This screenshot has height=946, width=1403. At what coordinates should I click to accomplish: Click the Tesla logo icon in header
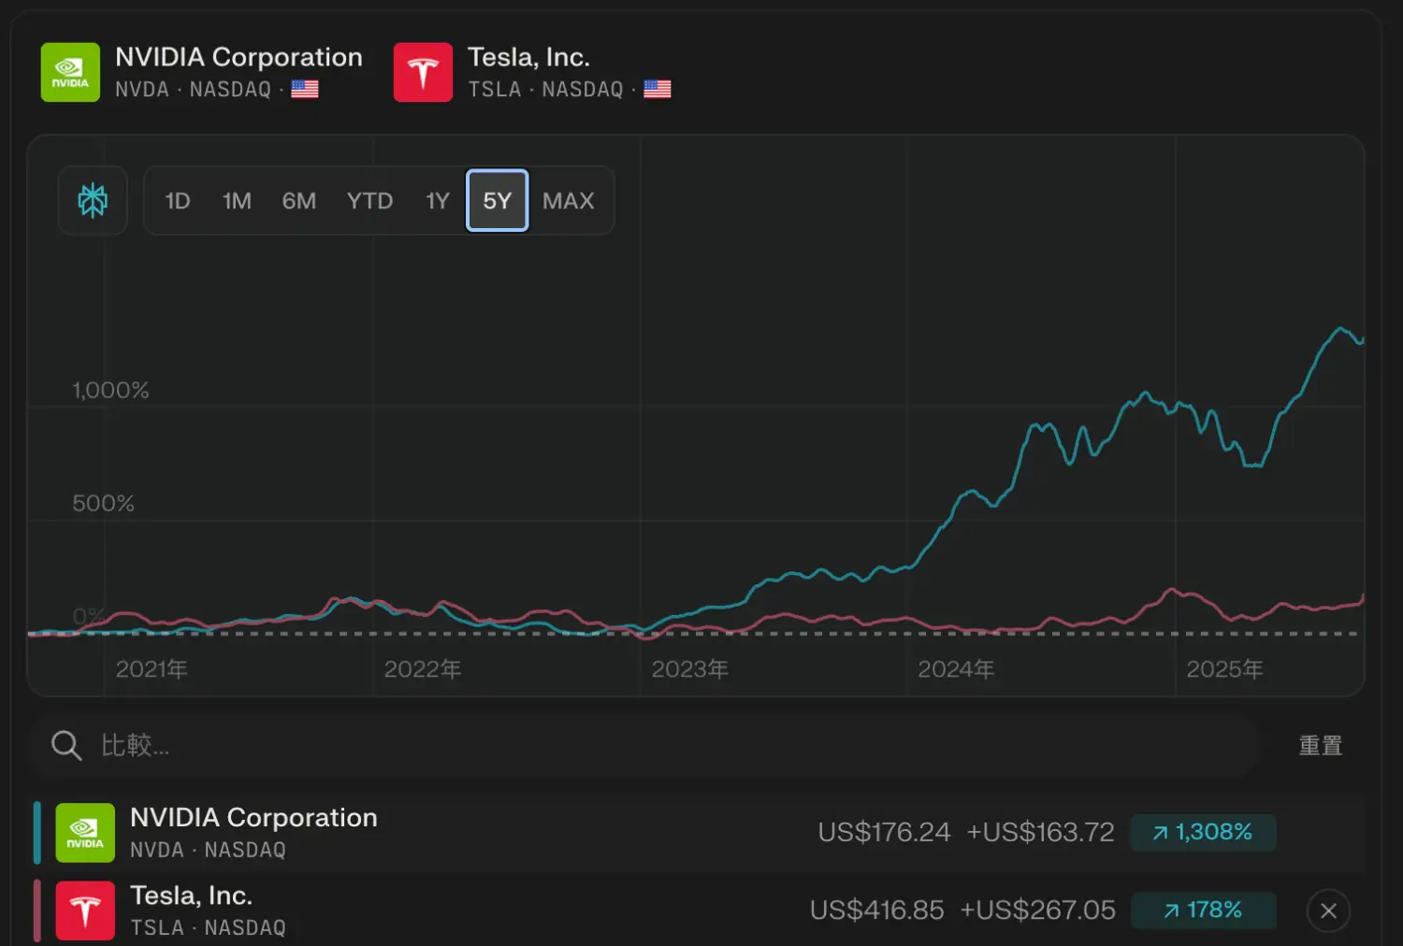click(x=423, y=72)
